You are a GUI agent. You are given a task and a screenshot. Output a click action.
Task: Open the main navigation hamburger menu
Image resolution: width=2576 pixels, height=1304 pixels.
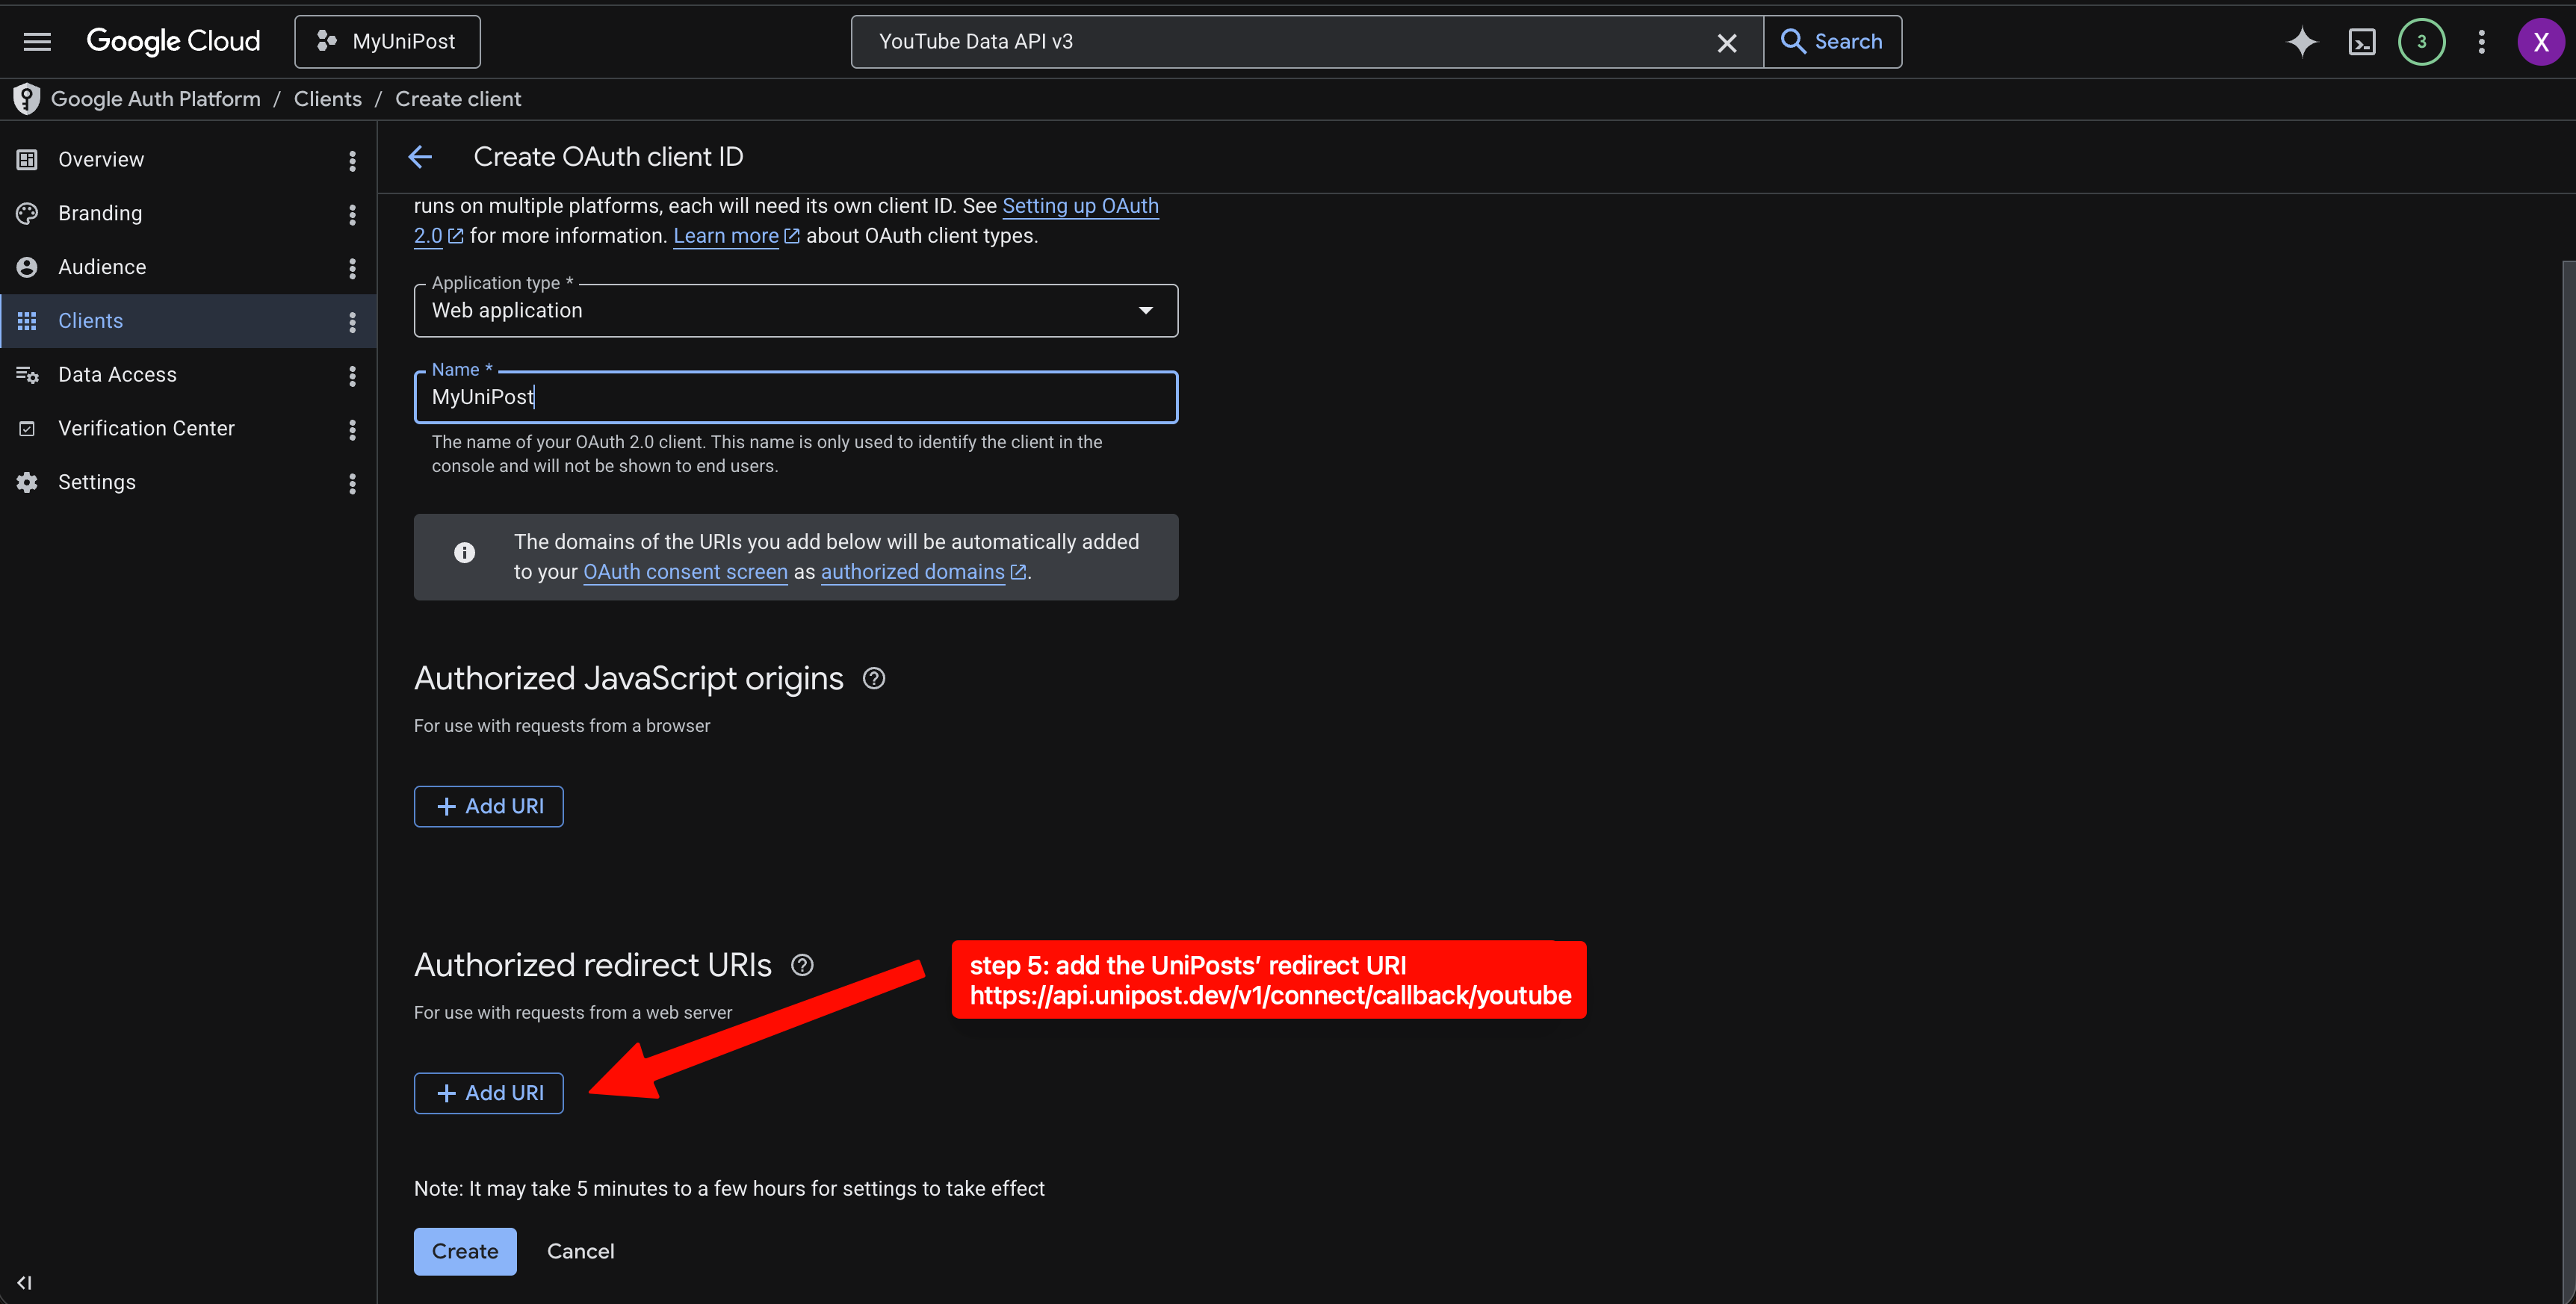[x=37, y=42]
